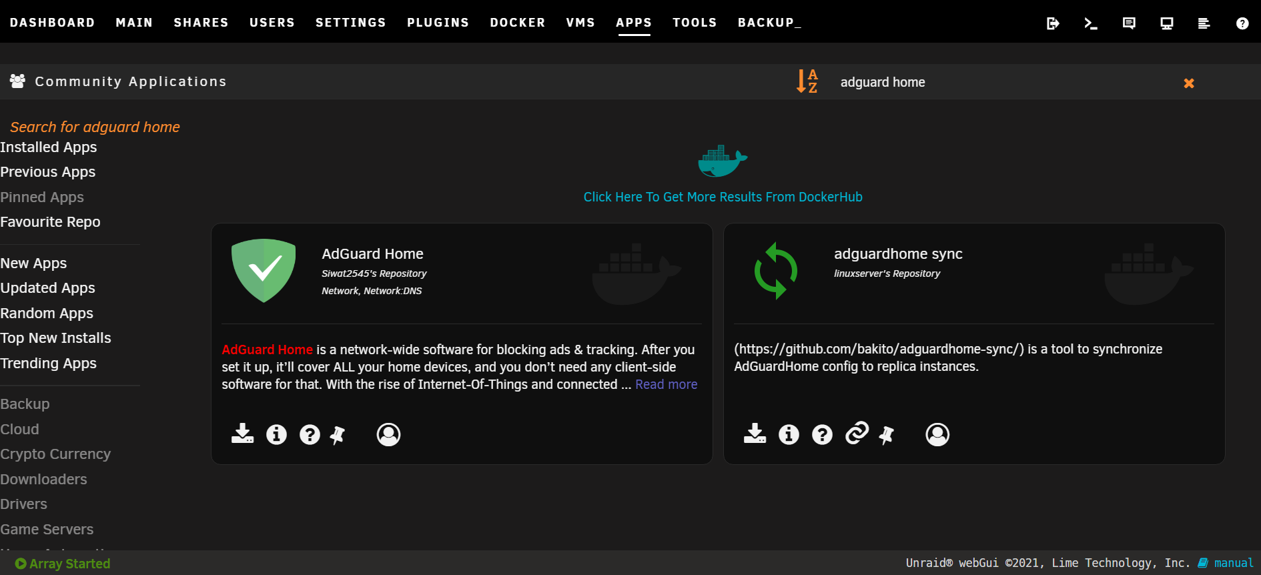The width and height of the screenshot is (1261, 575).
Task: Show Previous Apps
Action: 48,171
